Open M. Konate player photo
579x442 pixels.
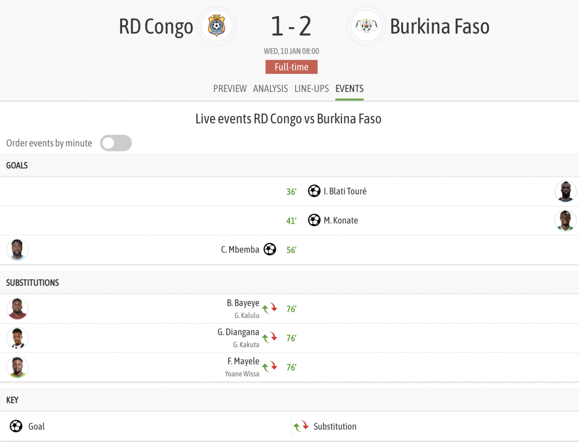(566, 221)
